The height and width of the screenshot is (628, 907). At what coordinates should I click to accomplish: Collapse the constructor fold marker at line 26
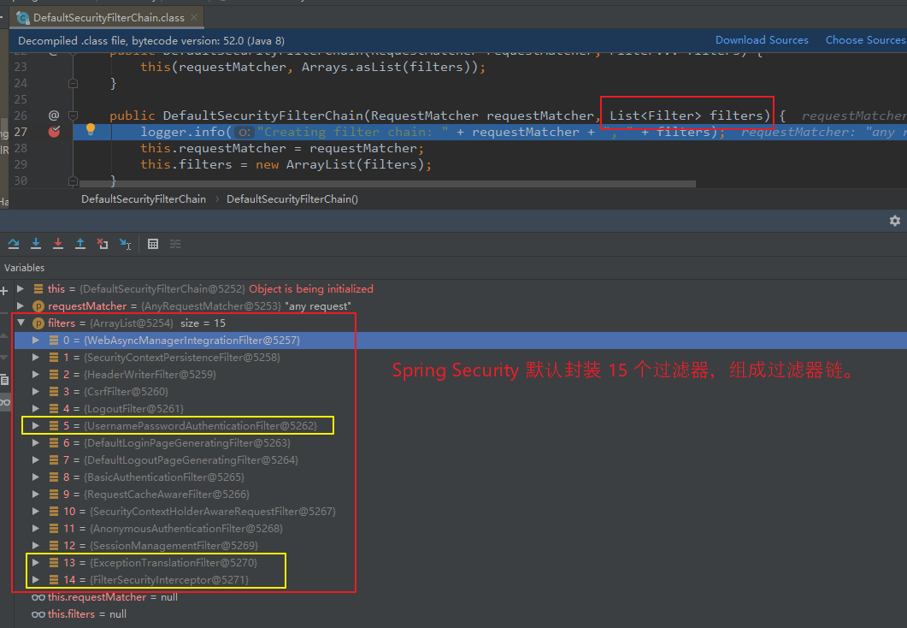(x=73, y=116)
